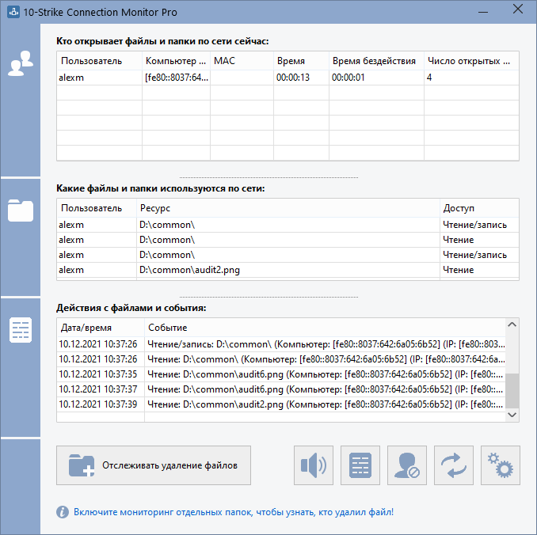The width and height of the screenshot is (537, 535).
Task: Click the Доступ column header
Action: click(x=479, y=208)
